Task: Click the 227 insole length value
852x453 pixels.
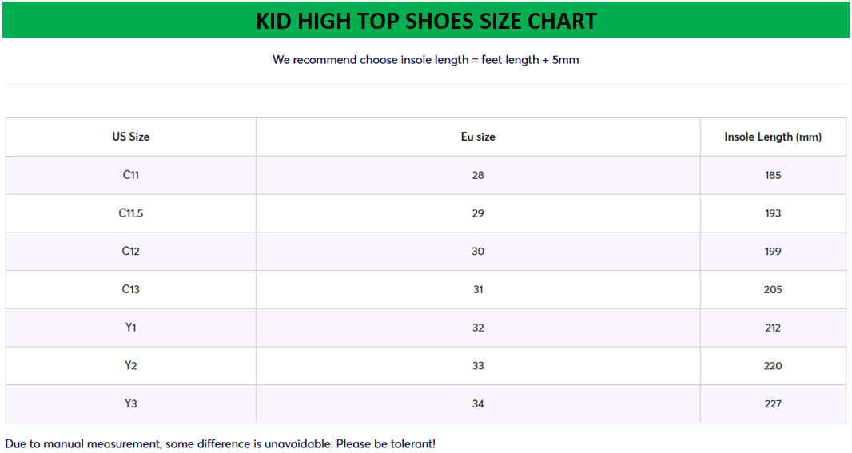Action: (773, 403)
